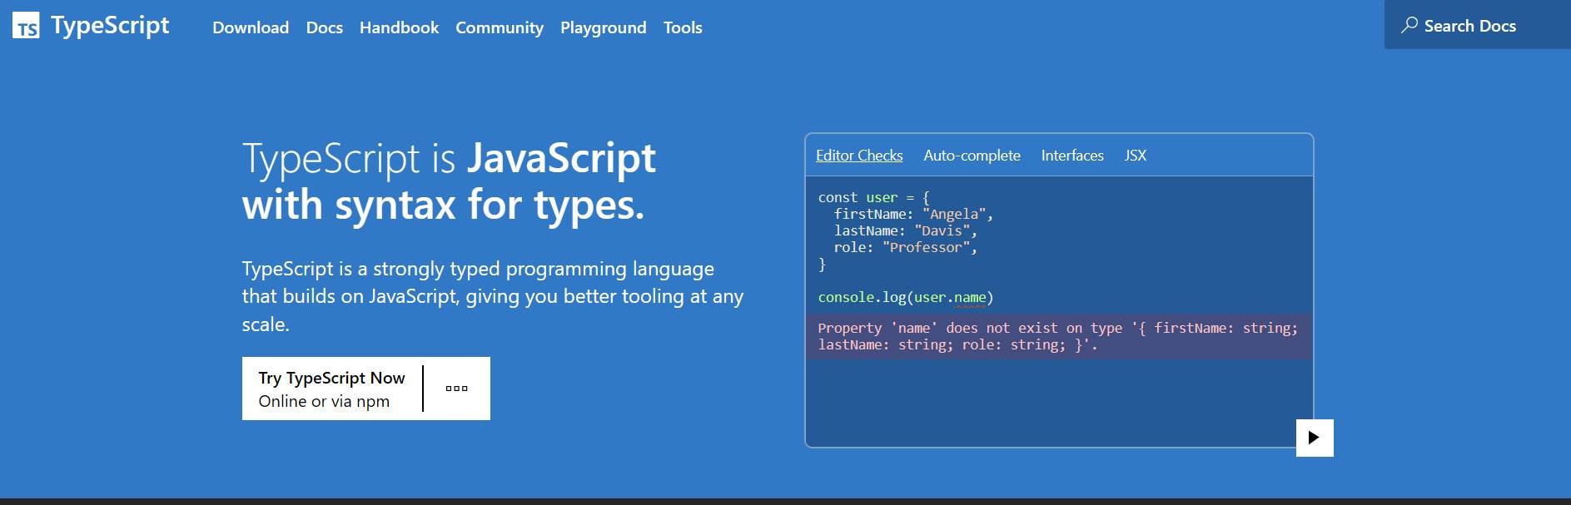Open the Docs nav item
1571x505 pixels.
325,27
